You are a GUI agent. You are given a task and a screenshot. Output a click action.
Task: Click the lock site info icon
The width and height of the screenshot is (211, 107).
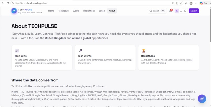[13, 3]
